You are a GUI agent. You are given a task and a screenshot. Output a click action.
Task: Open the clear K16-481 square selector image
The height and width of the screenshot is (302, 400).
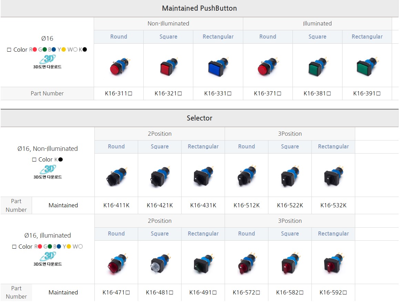[160, 263]
